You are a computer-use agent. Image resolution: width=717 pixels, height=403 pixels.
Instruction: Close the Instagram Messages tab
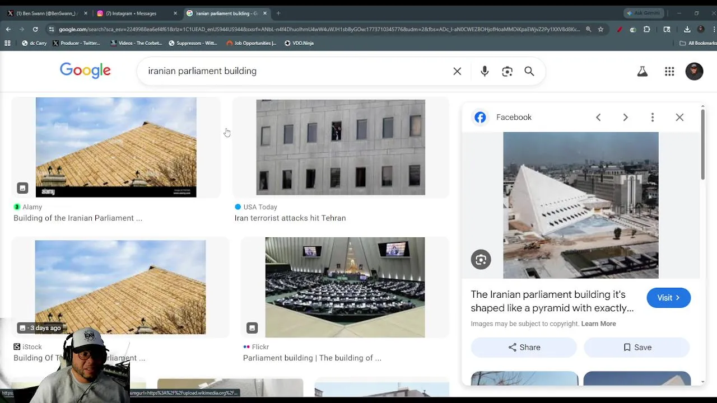[x=175, y=13]
